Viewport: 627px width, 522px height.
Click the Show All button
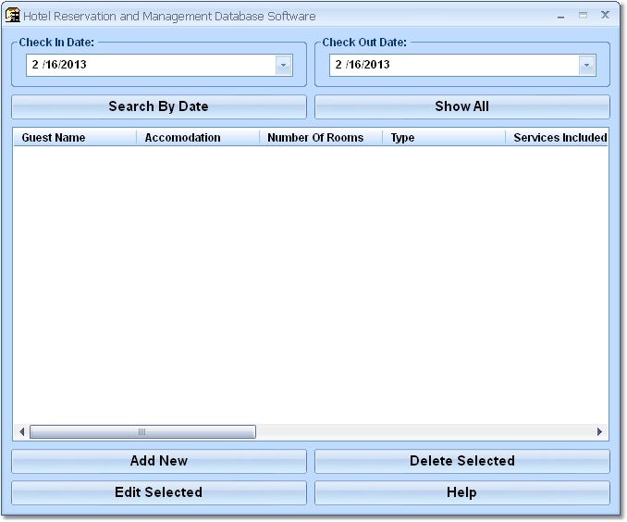click(x=461, y=106)
